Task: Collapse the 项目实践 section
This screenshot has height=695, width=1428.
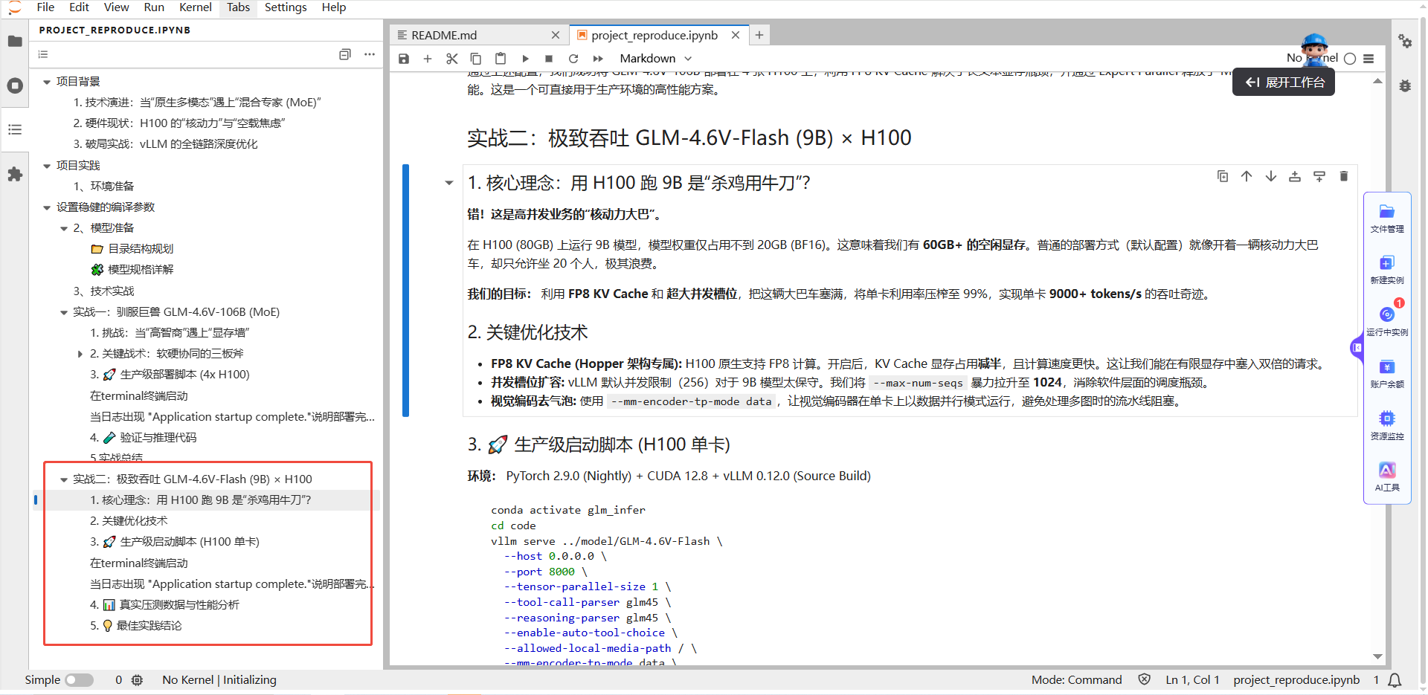Action: click(x=47, y=166)
